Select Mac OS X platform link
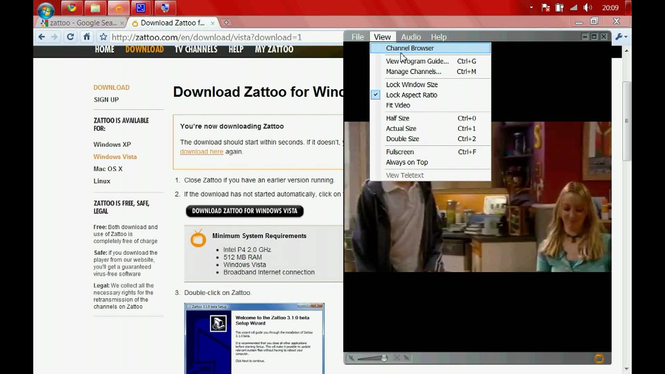Screen dimensions: 665x374 tap(108, 169)
